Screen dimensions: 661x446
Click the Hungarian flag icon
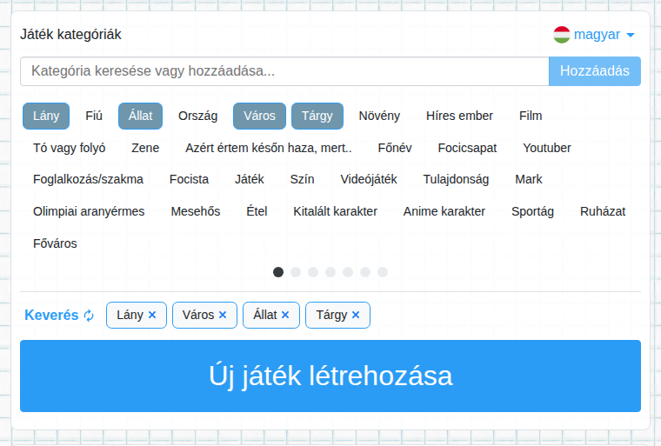[562, 35]
